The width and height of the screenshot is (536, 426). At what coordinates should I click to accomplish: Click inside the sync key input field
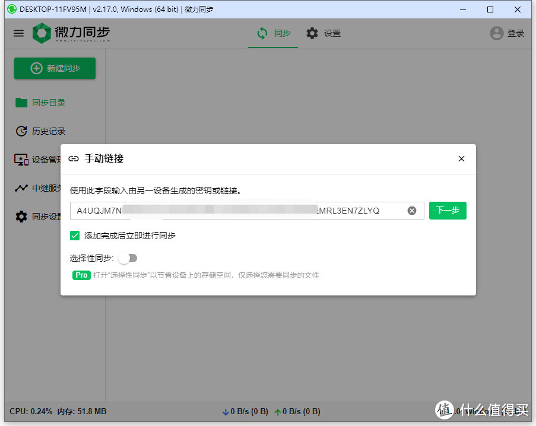tap(237, 210)
